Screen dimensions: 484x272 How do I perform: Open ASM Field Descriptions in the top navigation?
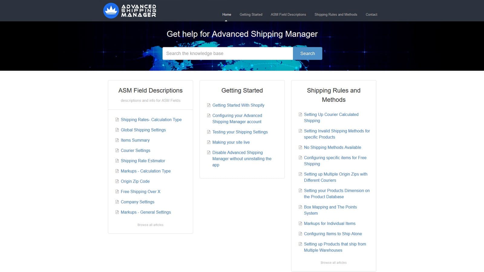click(x=288, y=15)
